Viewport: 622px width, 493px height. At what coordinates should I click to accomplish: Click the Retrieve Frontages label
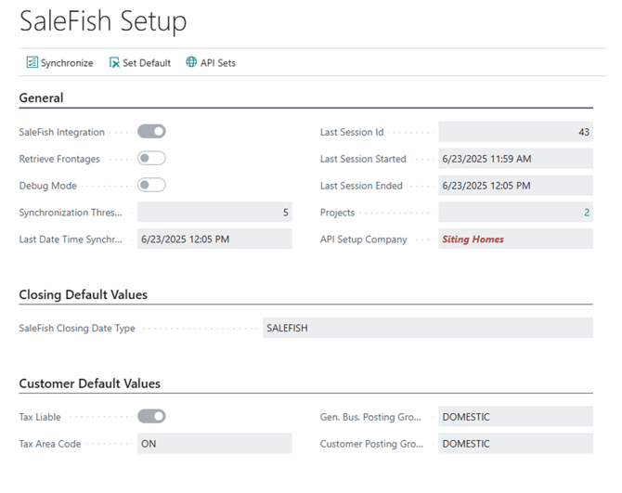point(59,159)
